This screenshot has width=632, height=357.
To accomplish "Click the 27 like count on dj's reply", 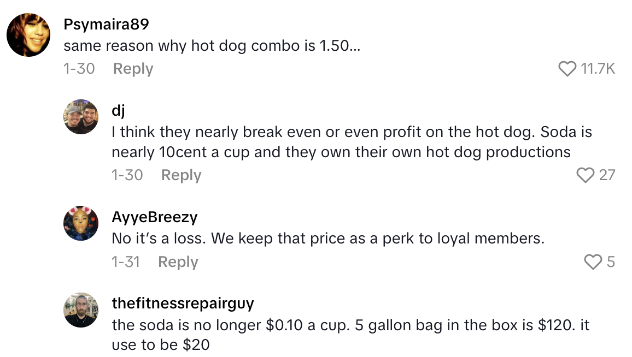I will click(607, 175).
